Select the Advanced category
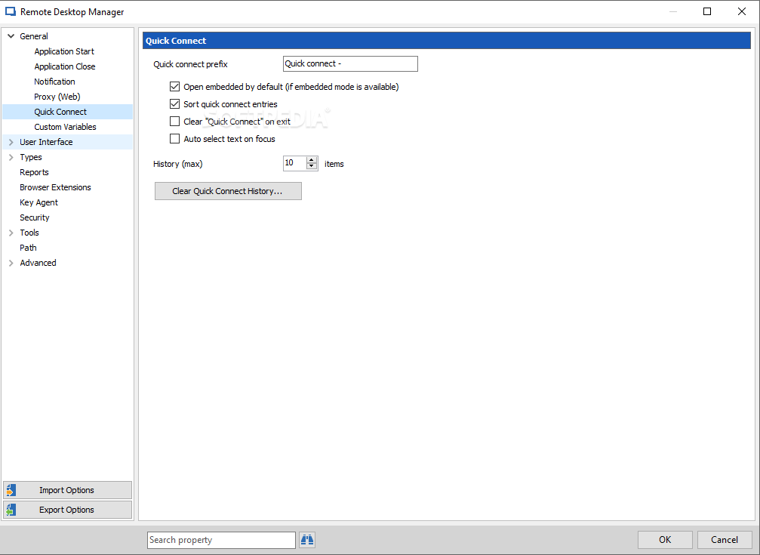Viewport: 760px width, 555px height. (38, 263)
